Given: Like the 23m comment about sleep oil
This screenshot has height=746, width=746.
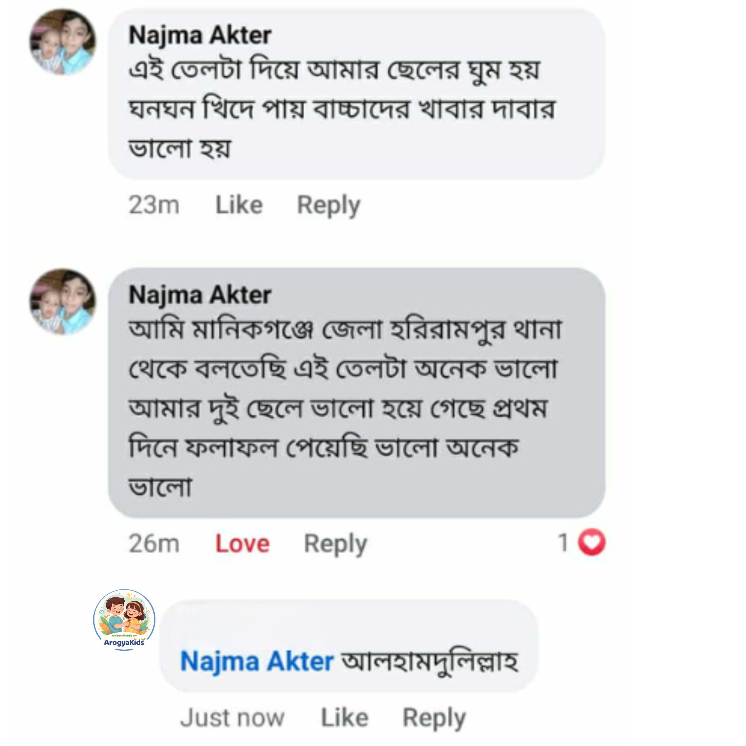Looking at the screenshot, I should coord(239,205).
